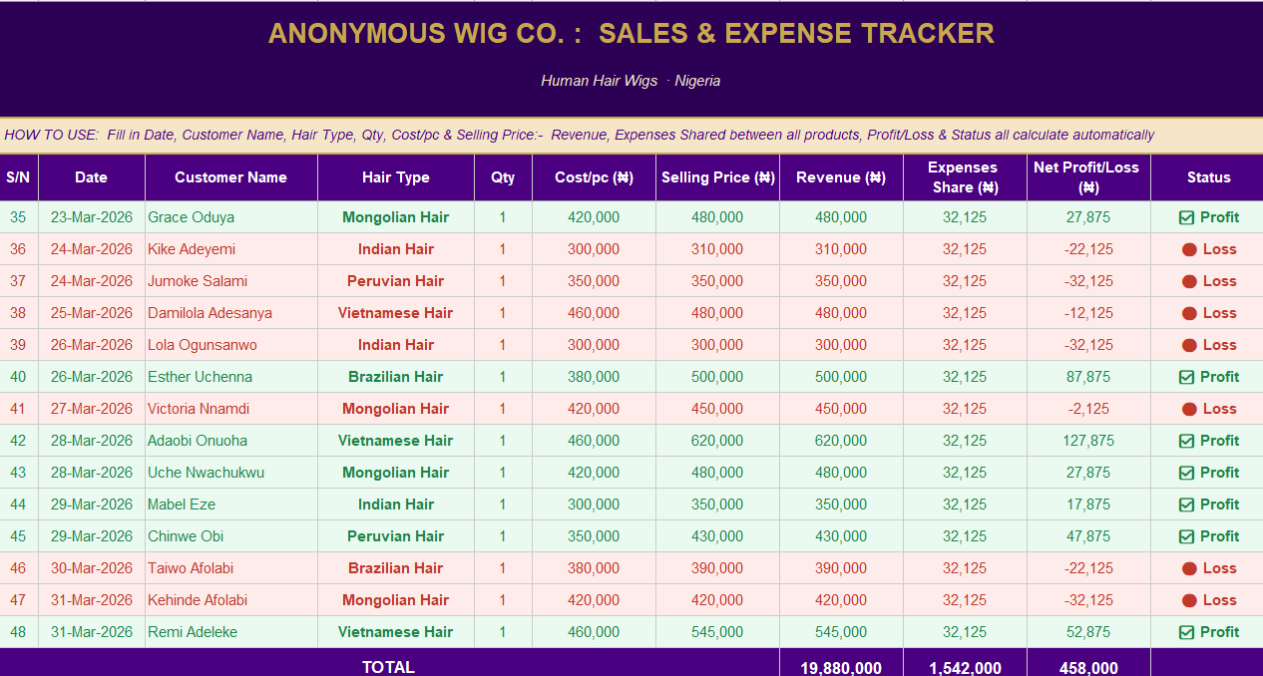Click the HOW TO USE instructions row
Screen dimensions: 1263x676
coord(631,135)
